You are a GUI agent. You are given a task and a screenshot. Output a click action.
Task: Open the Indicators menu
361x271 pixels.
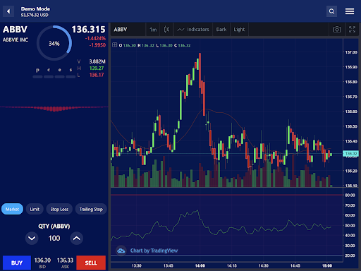(x=193, y=30)
